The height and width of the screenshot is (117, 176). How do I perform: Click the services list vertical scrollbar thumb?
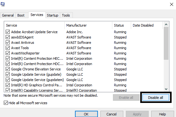(166, 43)
